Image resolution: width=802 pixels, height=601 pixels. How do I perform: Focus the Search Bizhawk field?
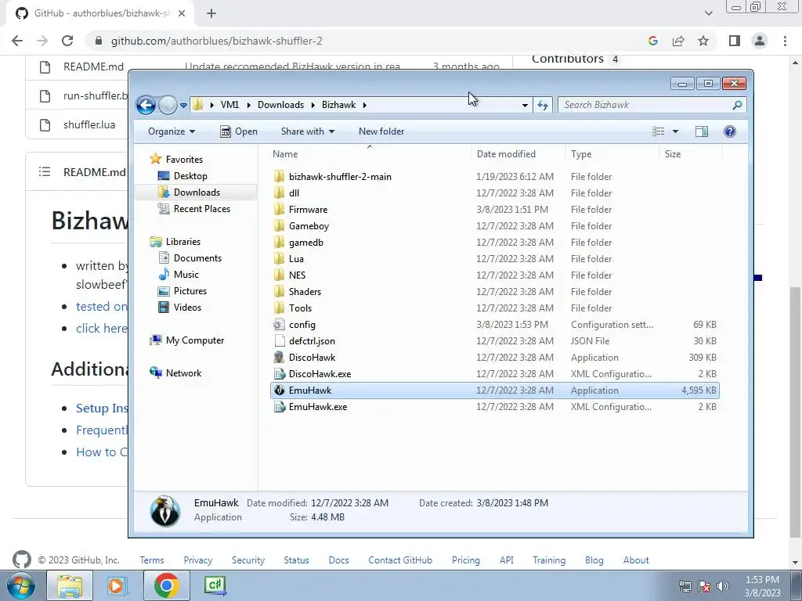point(645,105)
